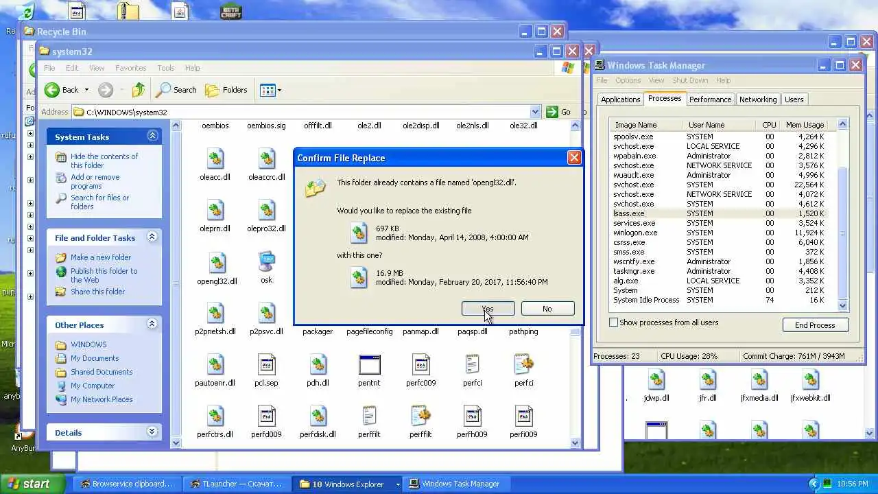Switch to Users tab in Task Manager
The image size is (878, 494).
[x=794, y=99]
